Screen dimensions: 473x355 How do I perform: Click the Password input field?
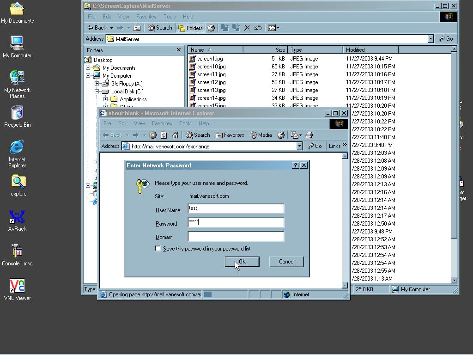(x=236, y=222)
